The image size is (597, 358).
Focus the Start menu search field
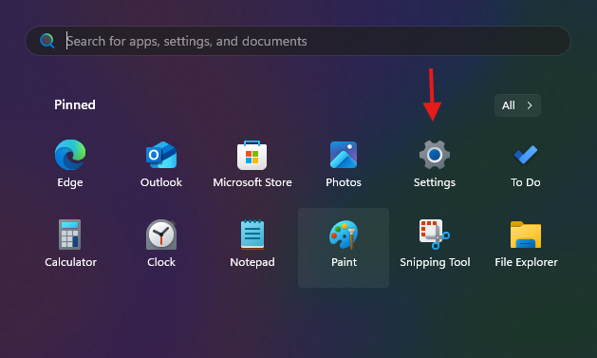pyautogui.click(x=298, y=41)
